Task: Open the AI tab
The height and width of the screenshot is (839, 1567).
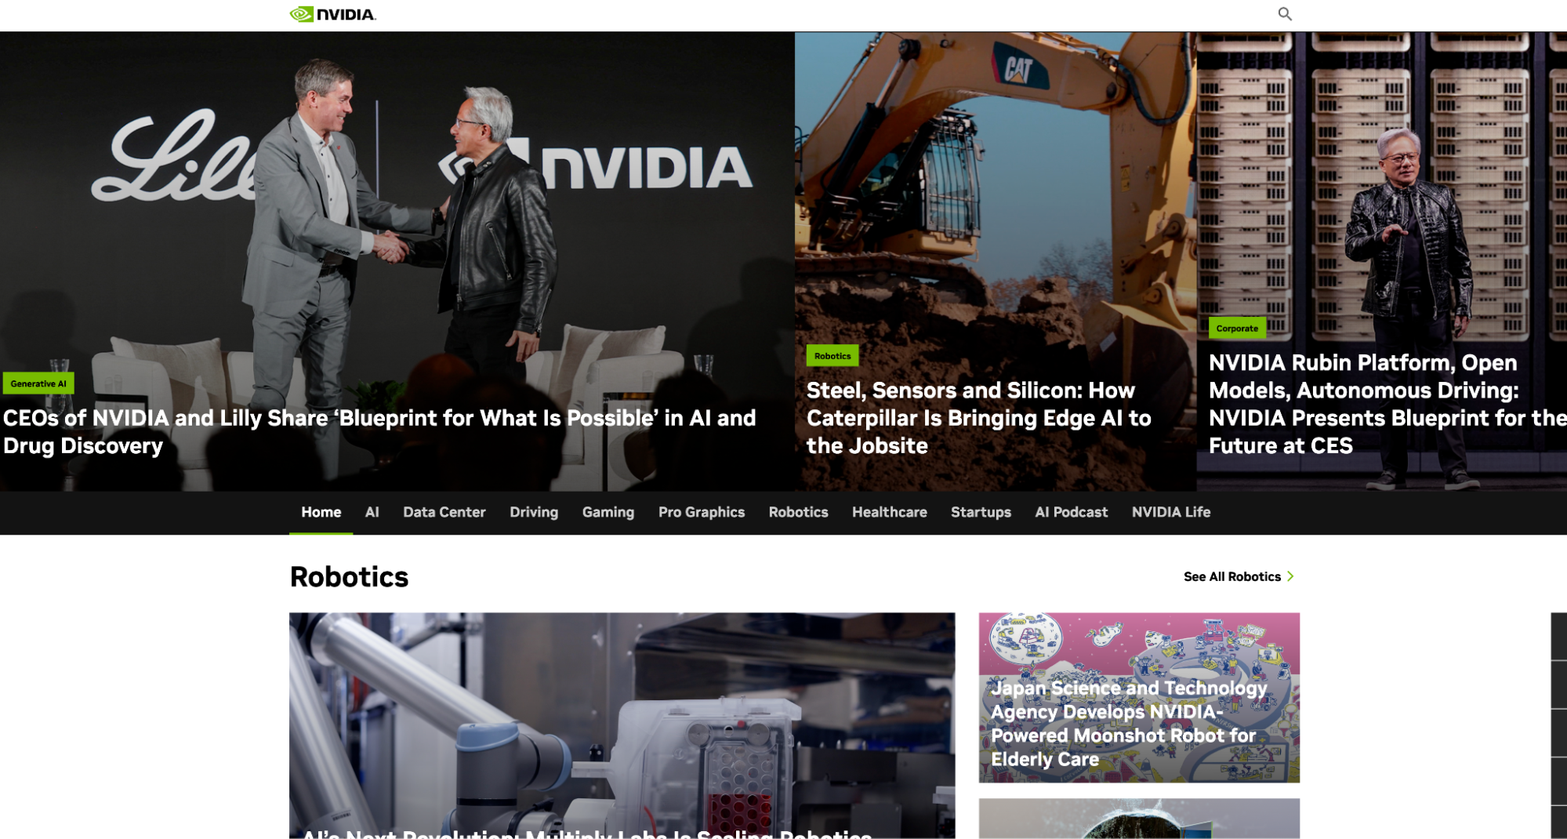Action: [x=372, y=512]
